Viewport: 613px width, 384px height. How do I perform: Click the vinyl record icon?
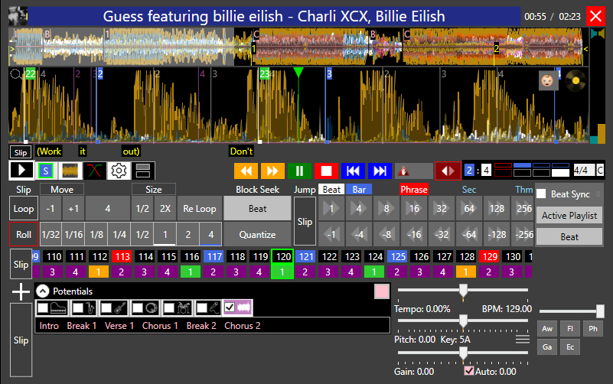tap(576, 80)
